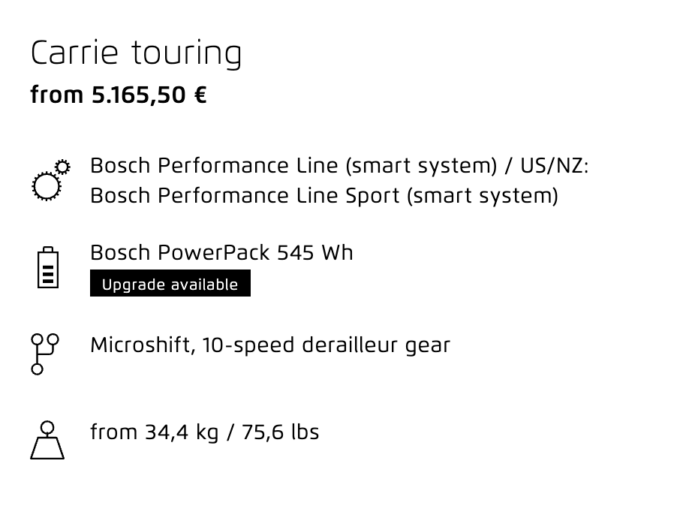
Task: Click the price from 5.165,50 €
Action: (119, 95)
